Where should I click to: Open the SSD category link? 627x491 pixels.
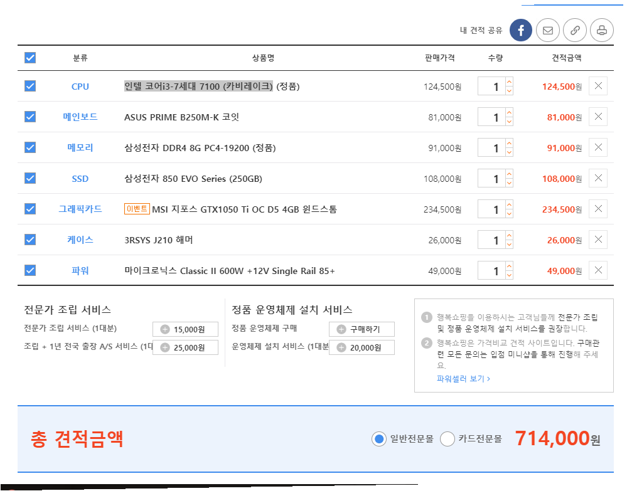[80, 179]
